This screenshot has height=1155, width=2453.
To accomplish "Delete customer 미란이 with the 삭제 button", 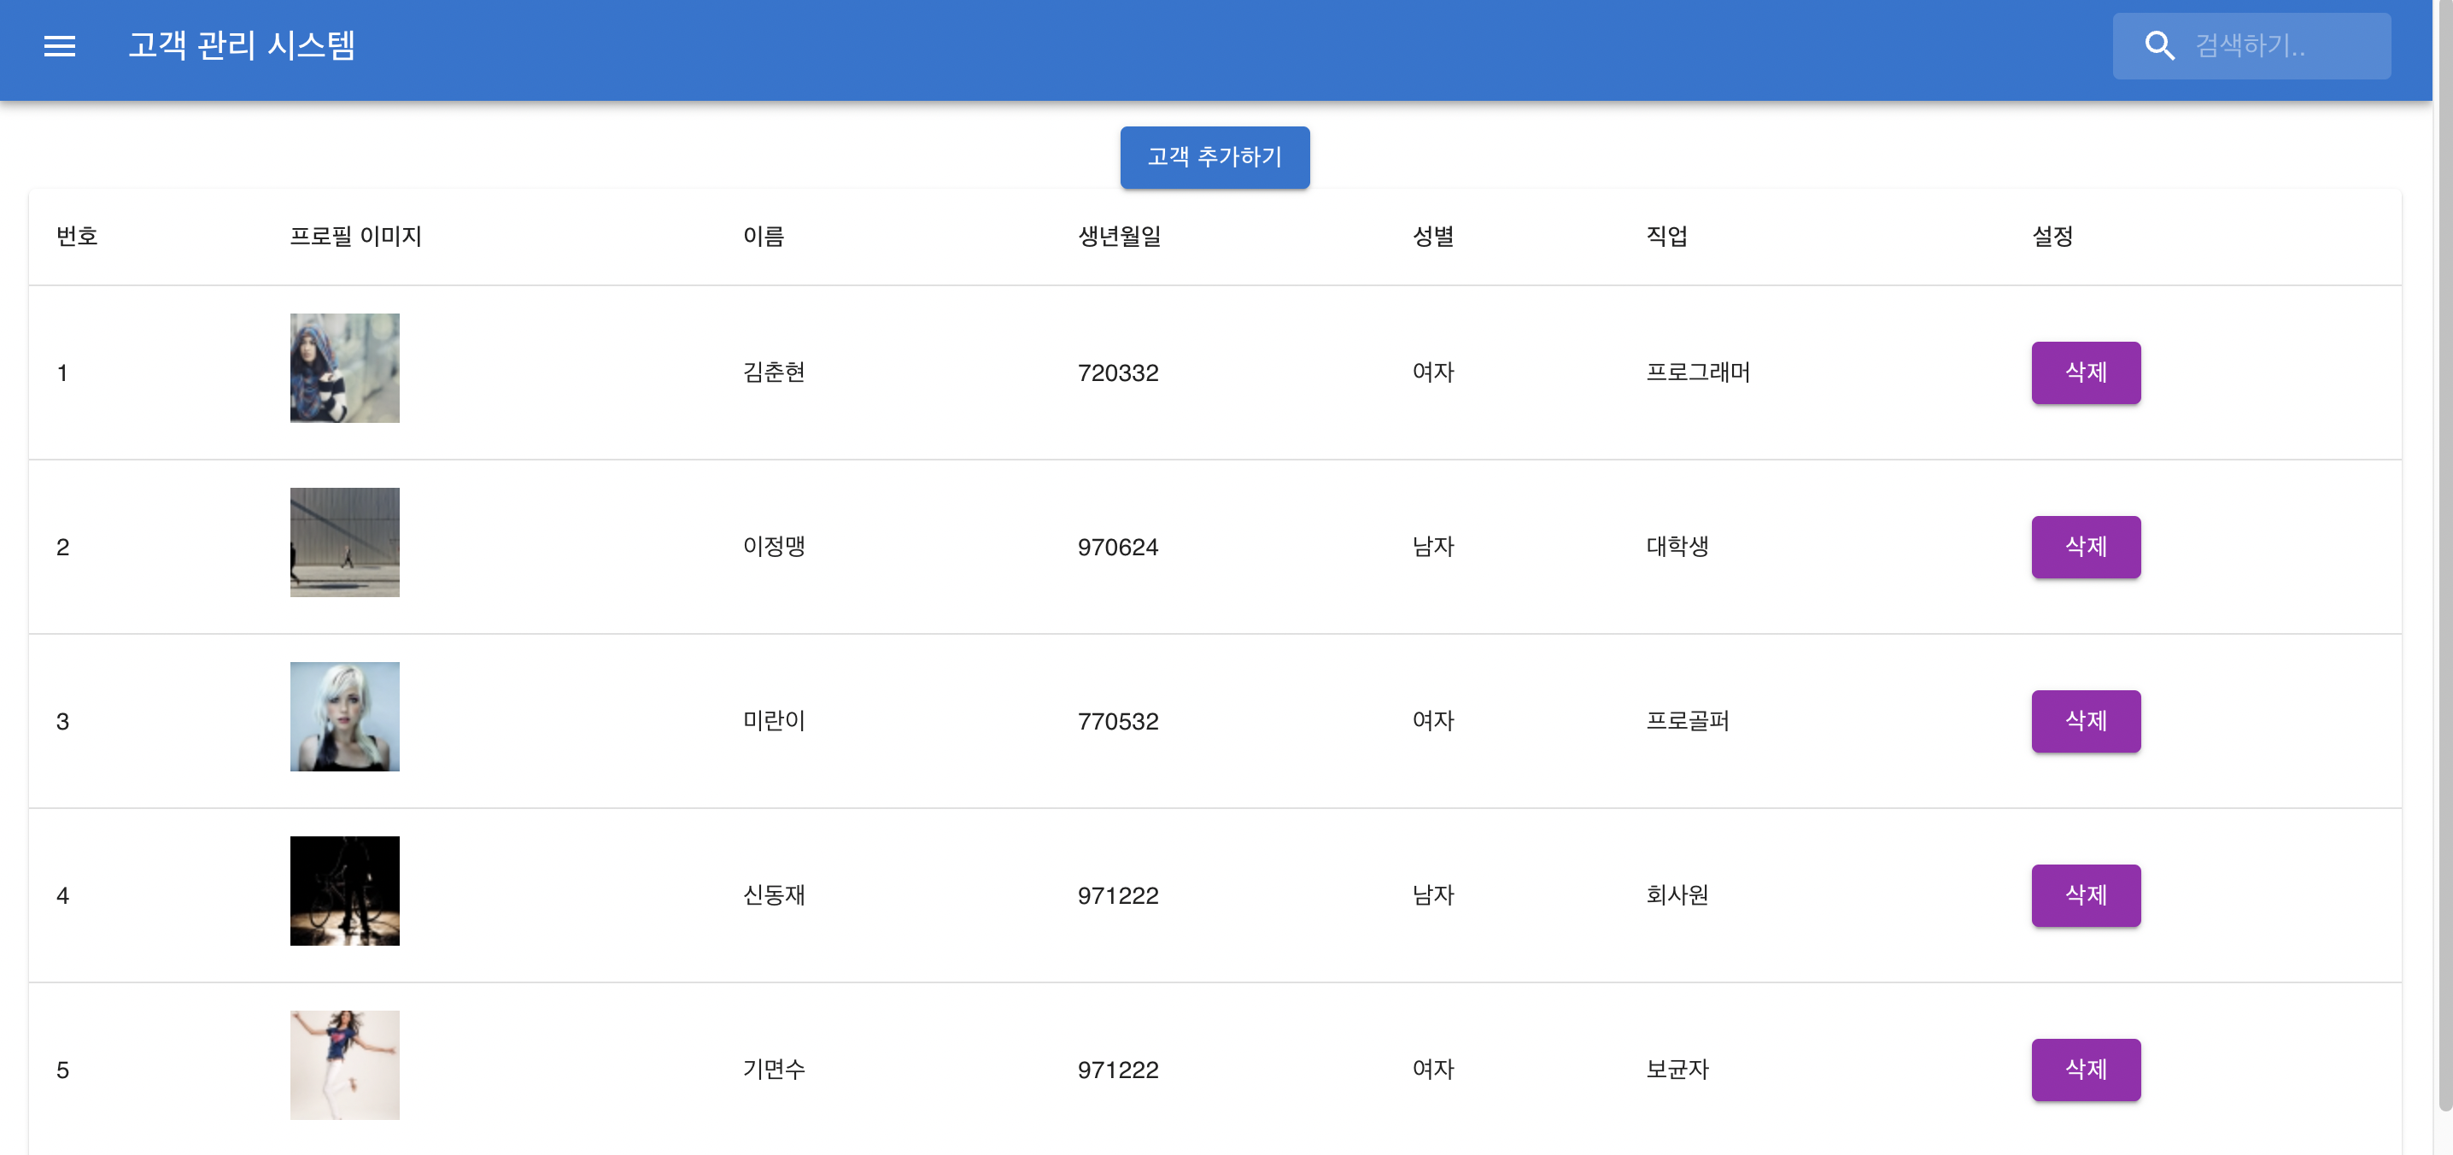I will pyautogui.click(x=2086, y=722).
